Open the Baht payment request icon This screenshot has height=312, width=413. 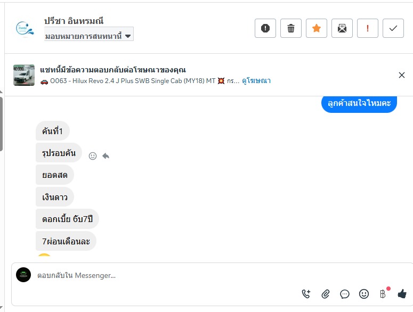383,293
